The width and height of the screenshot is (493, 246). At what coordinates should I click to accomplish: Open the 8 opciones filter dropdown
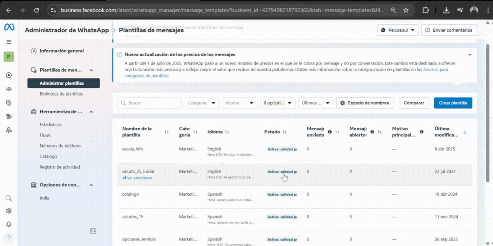[x=278, y=103]
